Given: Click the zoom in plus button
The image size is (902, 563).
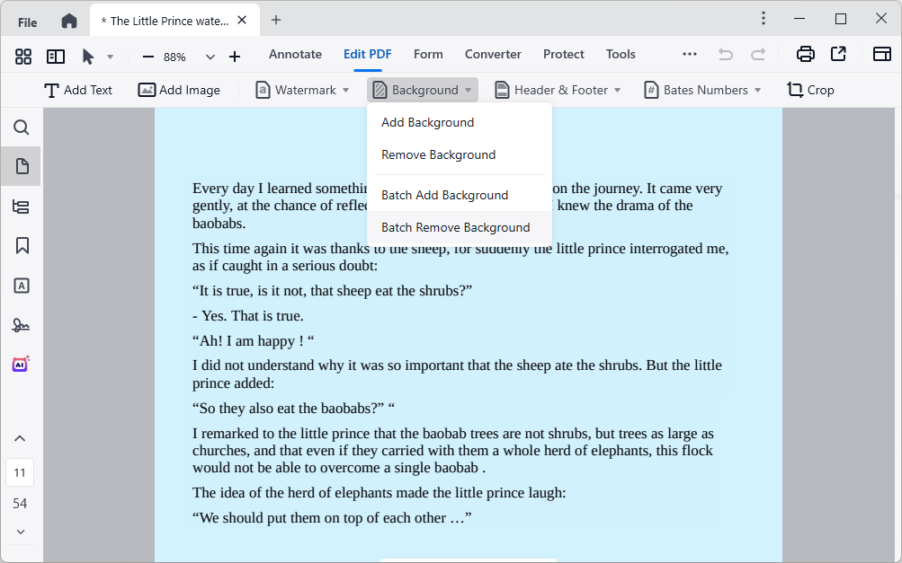Looking at the screenshot, I should click(235, 57).
